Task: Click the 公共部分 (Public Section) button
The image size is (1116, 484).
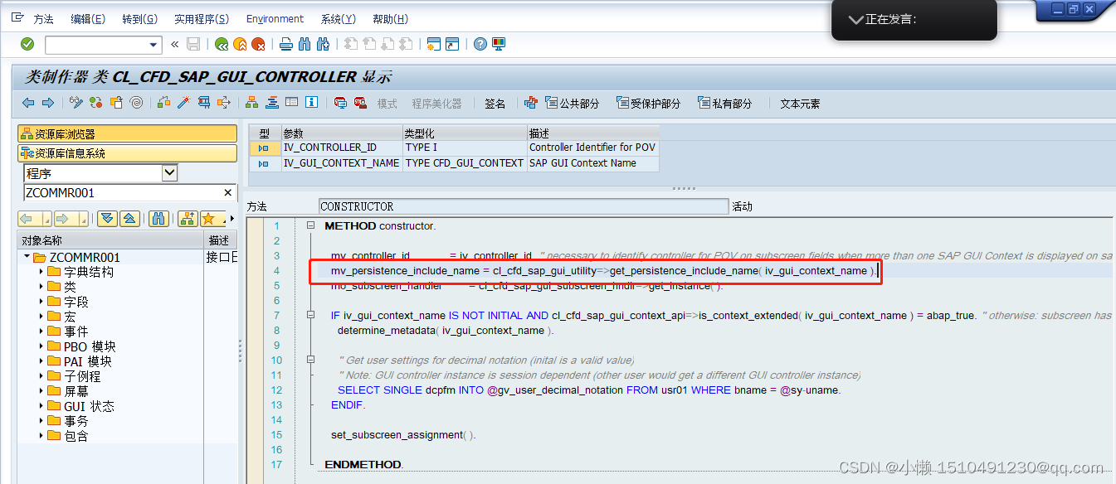Action: [573, 104]
